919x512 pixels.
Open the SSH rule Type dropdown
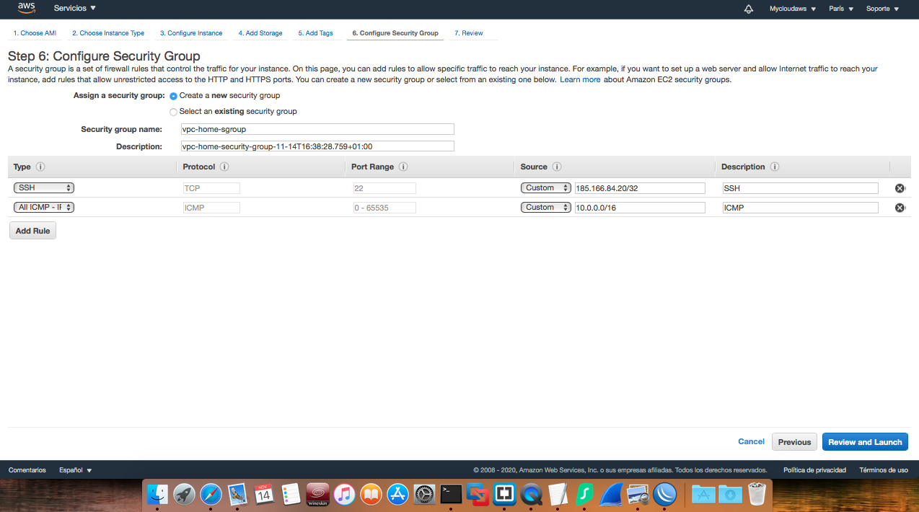(43, 187)
